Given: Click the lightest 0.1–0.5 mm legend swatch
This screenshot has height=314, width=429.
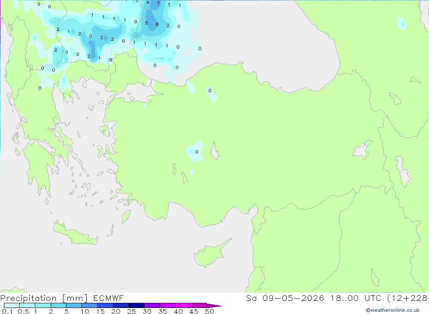Looking at the screenshot, I should [12, 305].
